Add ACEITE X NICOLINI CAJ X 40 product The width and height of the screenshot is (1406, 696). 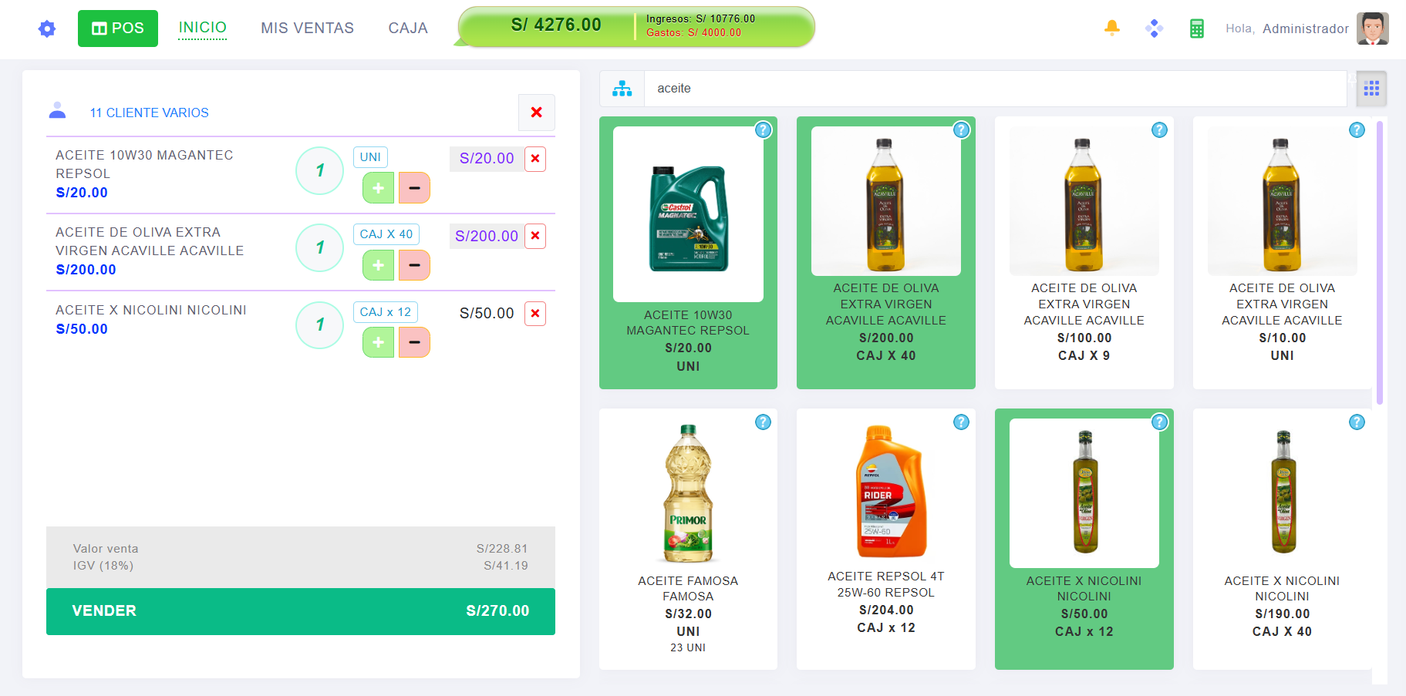[1282, 539]
